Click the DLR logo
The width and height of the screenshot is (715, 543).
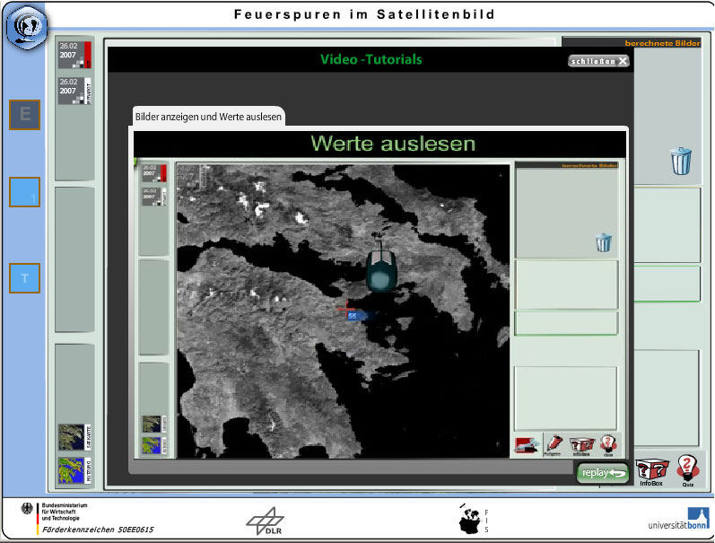tap(266, 521)
